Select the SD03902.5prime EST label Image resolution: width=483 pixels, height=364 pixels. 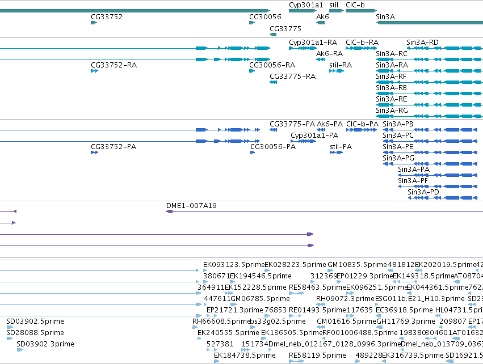tap(35, 321)
